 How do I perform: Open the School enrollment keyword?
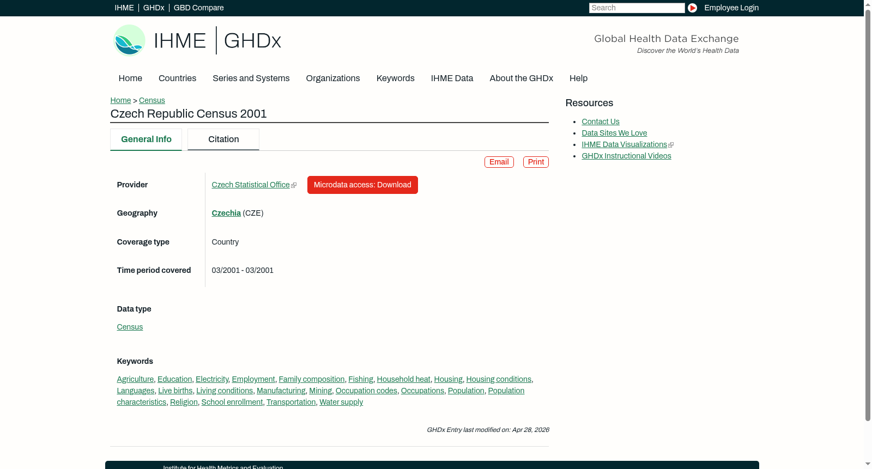[x=232, y=403]
